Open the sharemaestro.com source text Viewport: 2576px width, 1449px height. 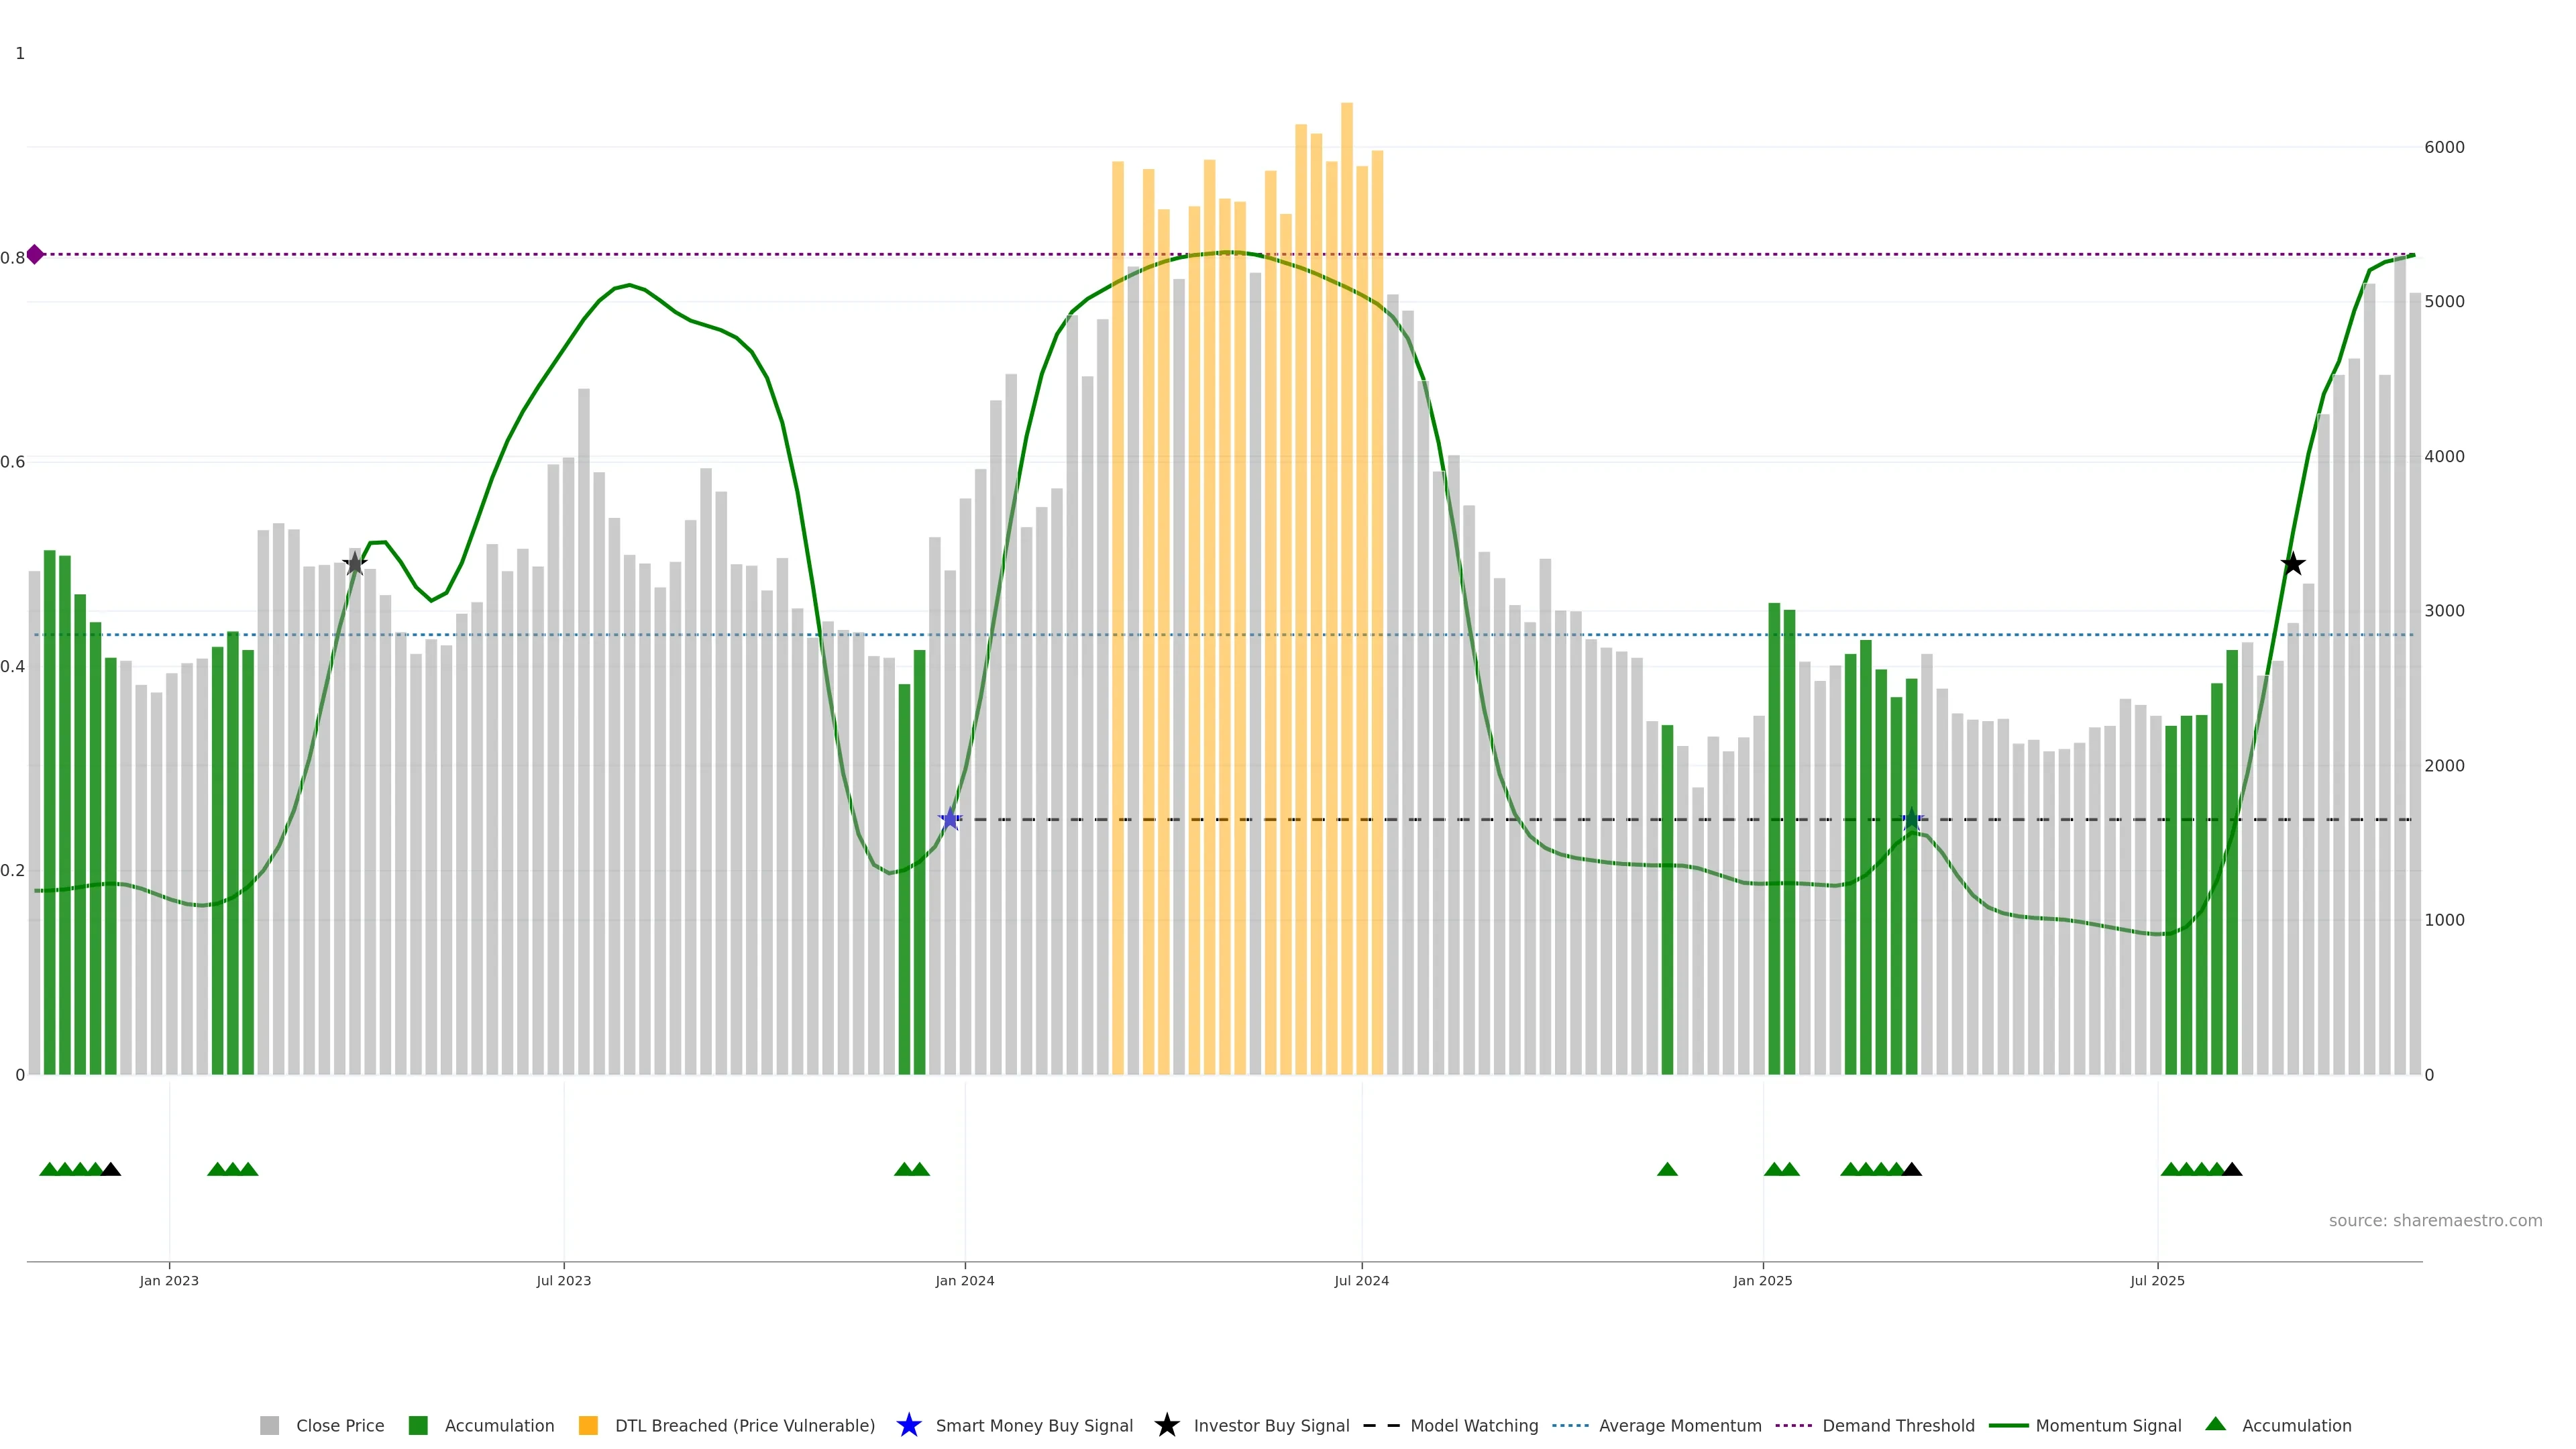coord(2435,1220)
